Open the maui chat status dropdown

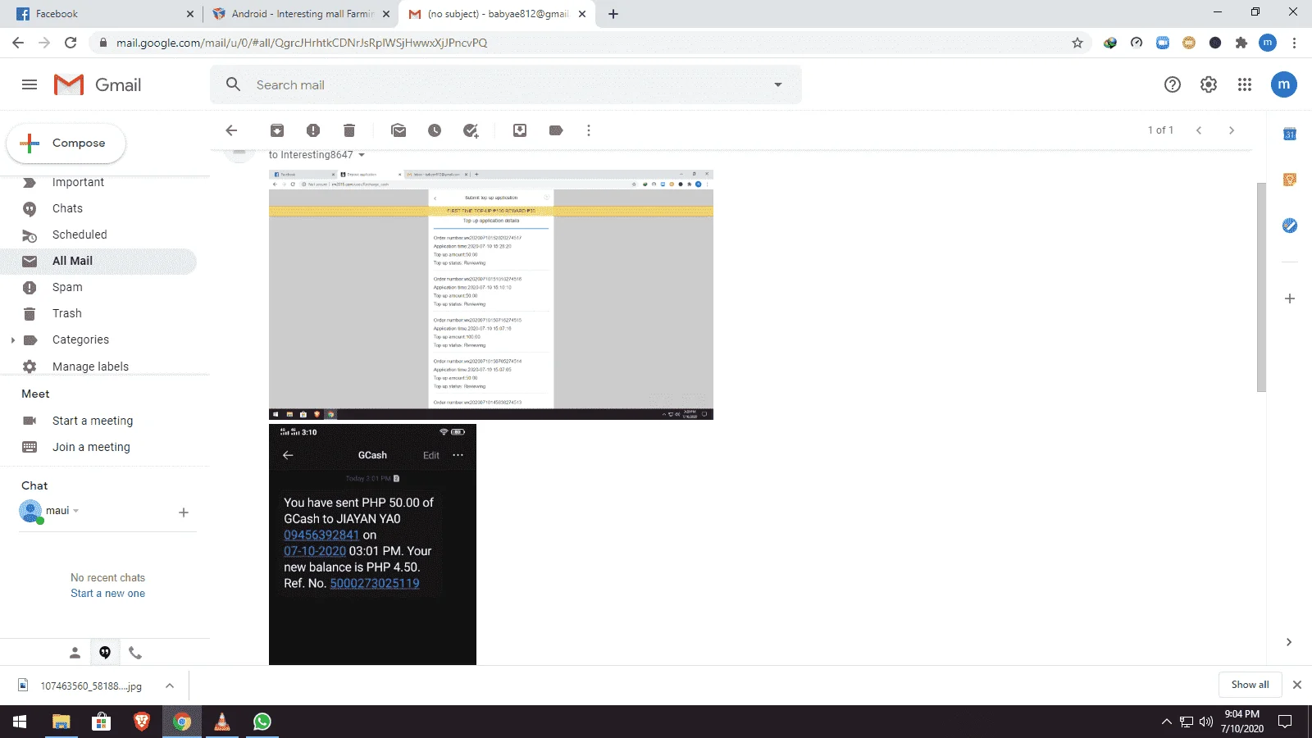coord(76,511)
